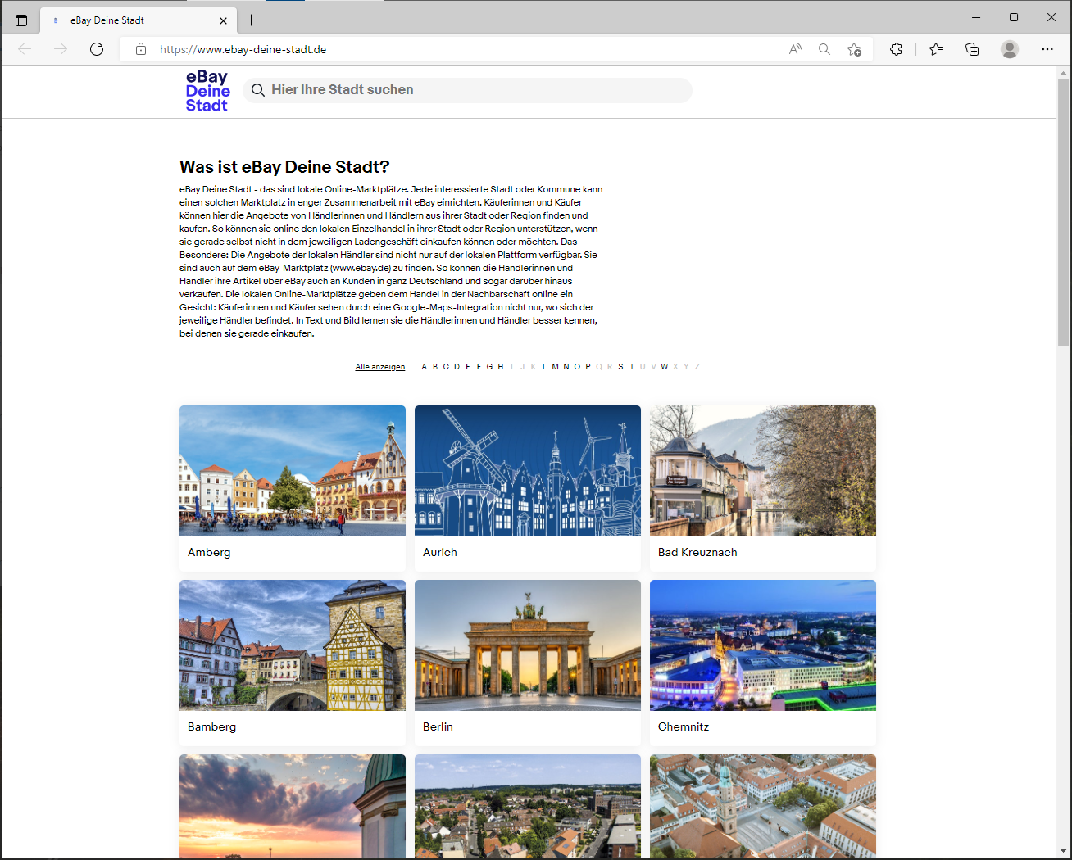Filter cities by letter N
The height and width of the screenshot is (860, 1072).
(566, 367)
